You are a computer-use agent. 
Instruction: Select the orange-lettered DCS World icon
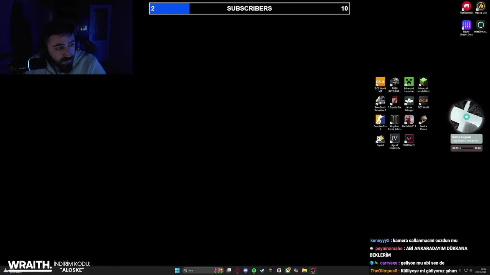423,102
